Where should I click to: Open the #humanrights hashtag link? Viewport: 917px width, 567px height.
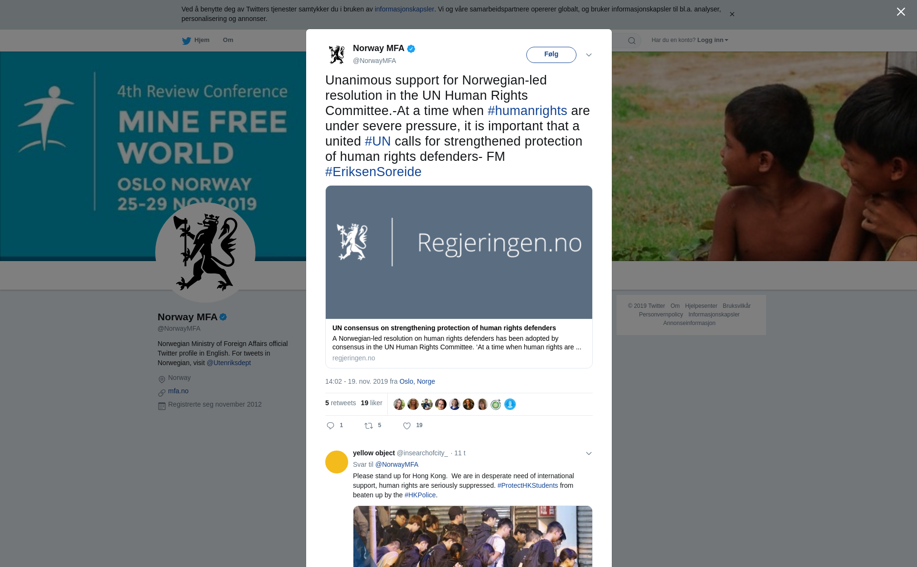point(527,111)
